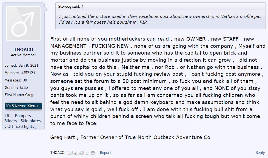Image resolution: width=268 pixels, height=158 pixels.
Task: Click the Gender: Male field
Action: tap(16, 88)
